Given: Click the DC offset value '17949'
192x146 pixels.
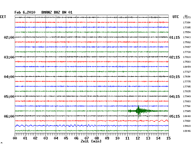Looking at the screenshot, I should [x=187, y=96].
